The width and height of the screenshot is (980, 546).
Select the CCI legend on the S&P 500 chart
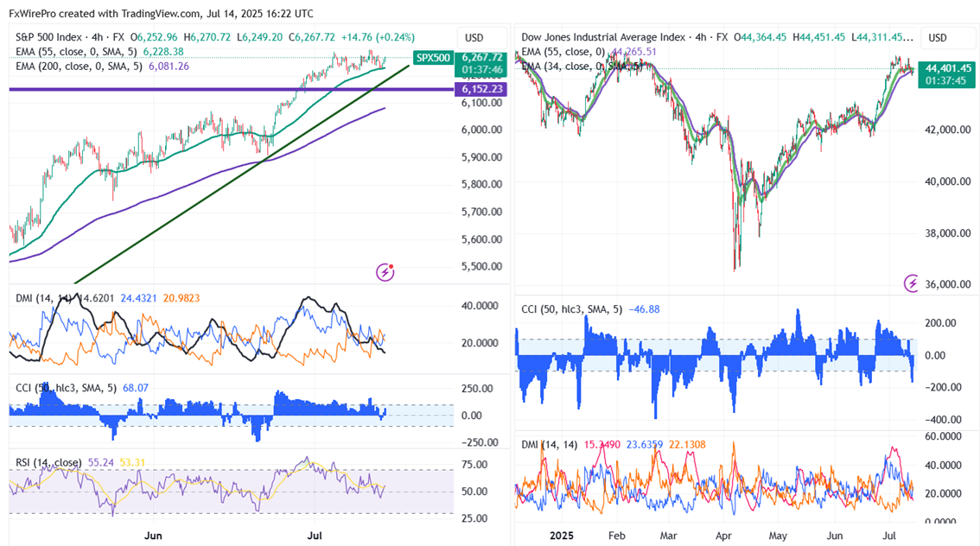click(66, 388)
